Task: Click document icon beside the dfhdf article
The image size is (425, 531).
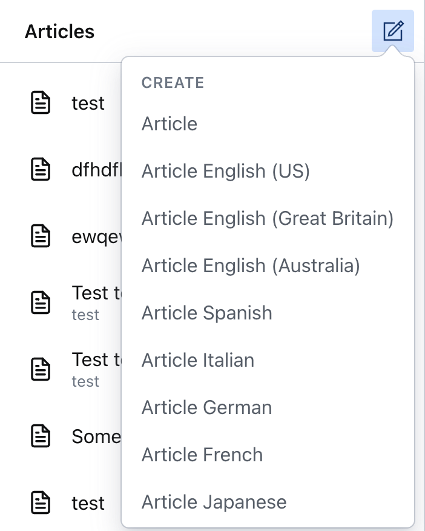Action: coord(41,169)
